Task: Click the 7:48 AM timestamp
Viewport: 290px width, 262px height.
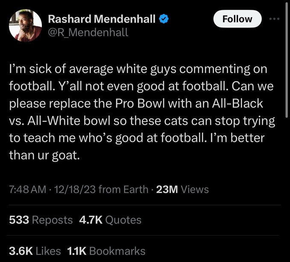Action: click(x=27, y=190)
